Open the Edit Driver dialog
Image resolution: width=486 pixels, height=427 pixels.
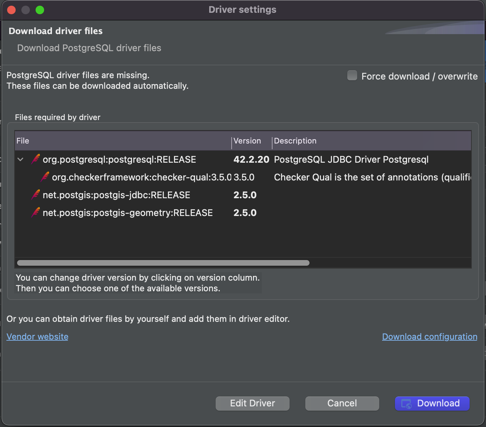tap(252, 403)
